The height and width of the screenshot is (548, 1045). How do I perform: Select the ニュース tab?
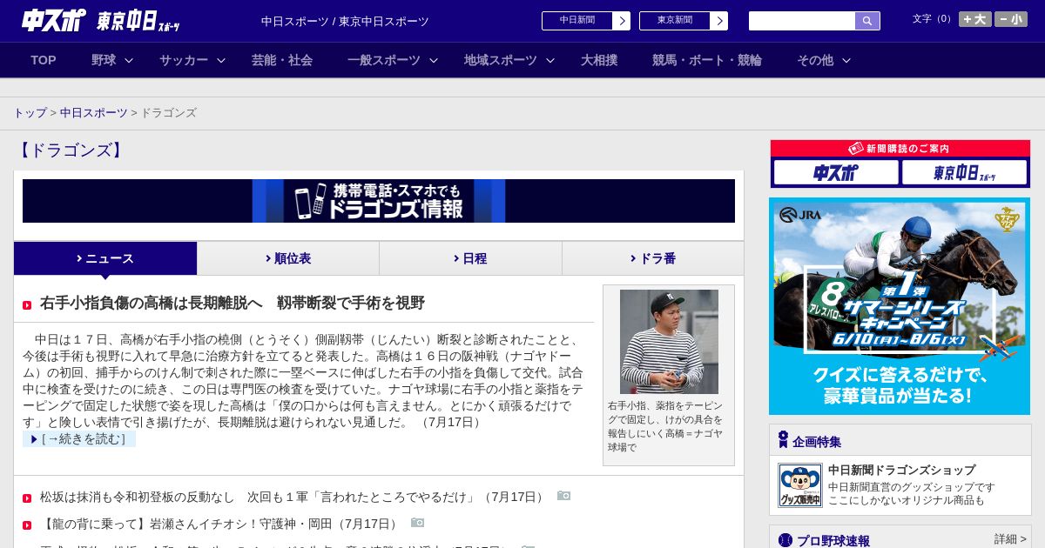pyautogui.click(x=105, y=258)
